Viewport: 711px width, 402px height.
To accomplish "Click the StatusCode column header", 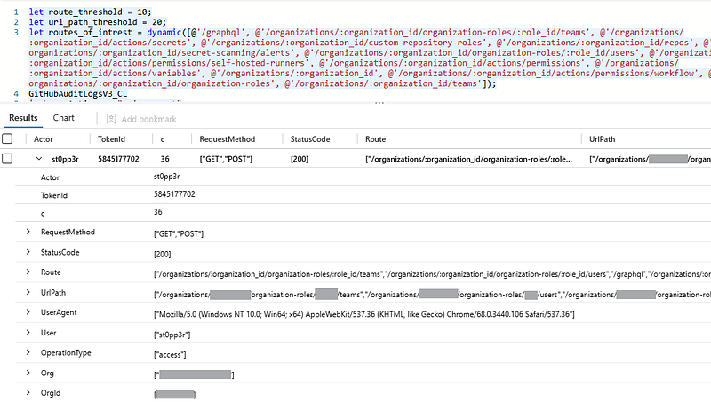I will [310, 139].
